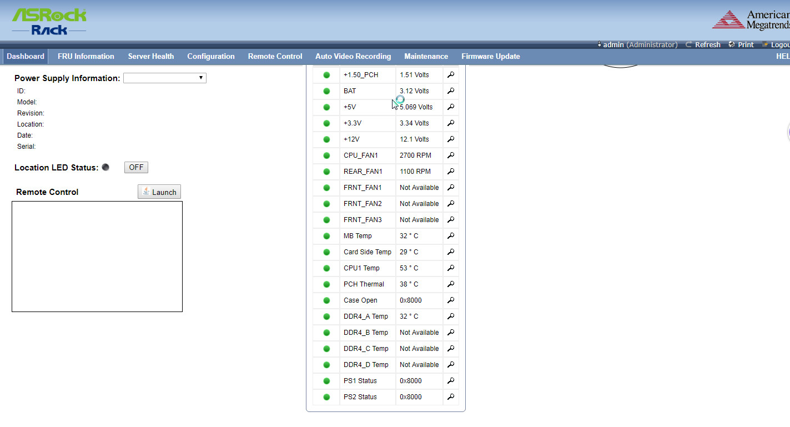Open details magnifier for BAT sensor
Viewport: 790px width, 427px height.
[451, 91]
